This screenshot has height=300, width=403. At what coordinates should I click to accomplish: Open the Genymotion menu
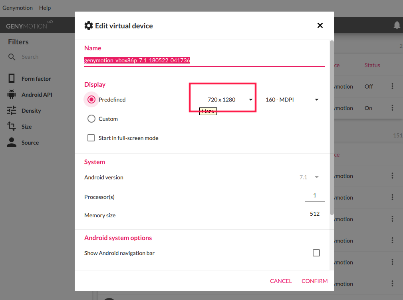point(18,8)
